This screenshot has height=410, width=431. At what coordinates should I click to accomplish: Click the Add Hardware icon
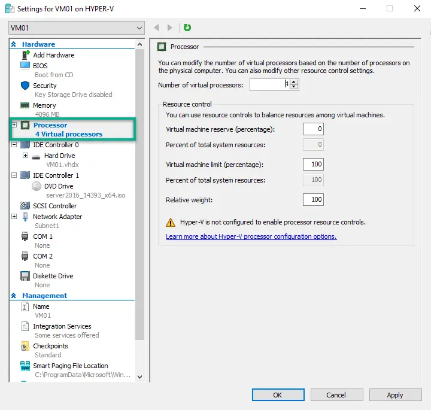click(x=25, y=55)
